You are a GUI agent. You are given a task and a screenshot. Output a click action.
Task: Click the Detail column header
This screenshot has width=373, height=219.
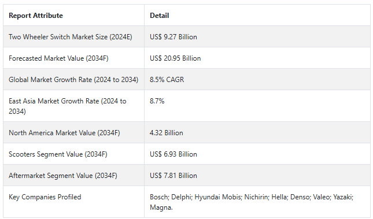click(x=160, y=16)
